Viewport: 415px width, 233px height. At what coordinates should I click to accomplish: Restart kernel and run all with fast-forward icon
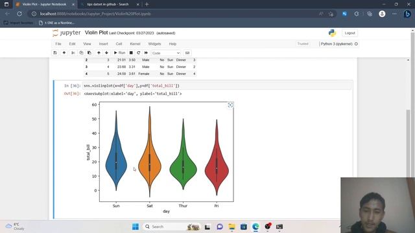146,53
